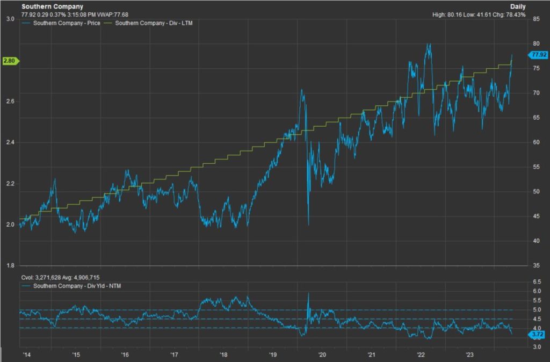
Task: Click the VWAP:77.68 quote line
Action: 75,15
